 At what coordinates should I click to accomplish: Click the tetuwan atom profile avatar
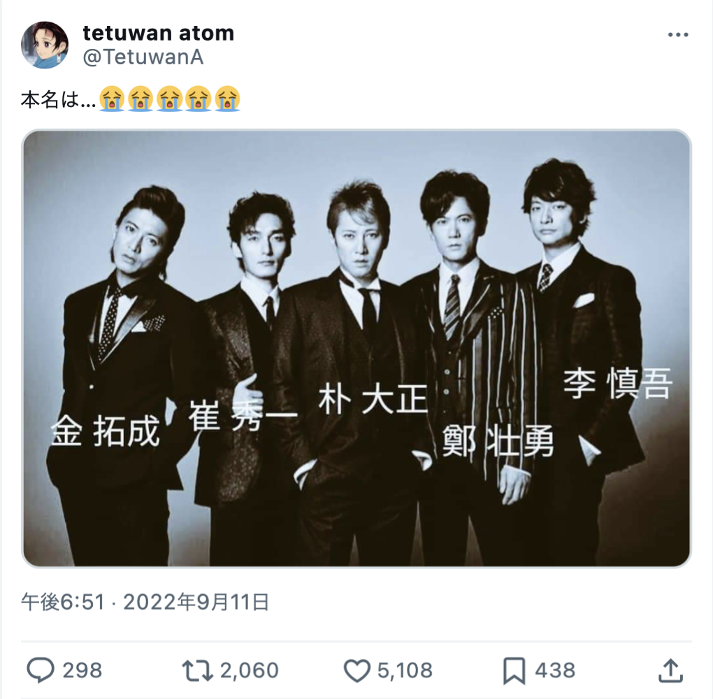[x=45, y=45]
